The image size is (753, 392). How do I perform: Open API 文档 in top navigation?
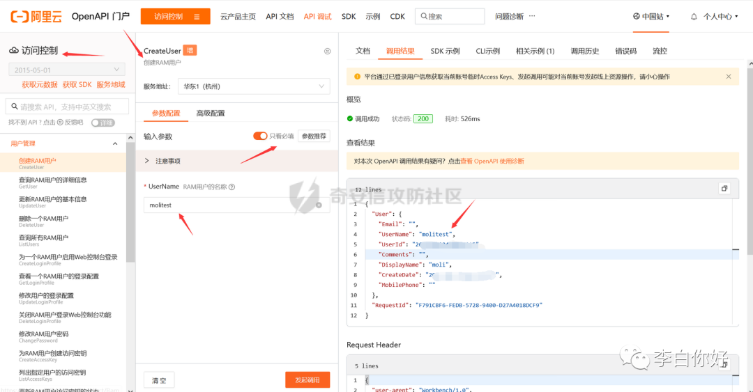point(280,16)
